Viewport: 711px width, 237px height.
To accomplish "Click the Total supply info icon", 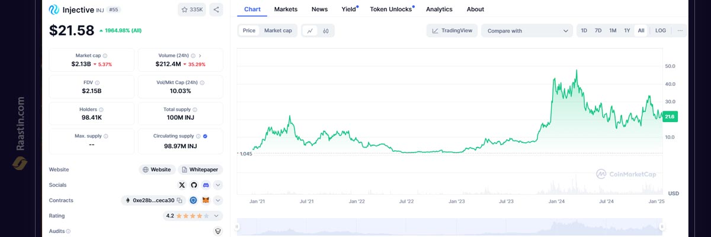I will pyautogui.click(x=195, y=110).
